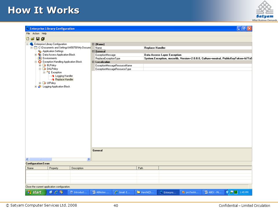This screenshot has height=208, width=278.
Task: Click the Environments node icon
Action: [40, 58]
